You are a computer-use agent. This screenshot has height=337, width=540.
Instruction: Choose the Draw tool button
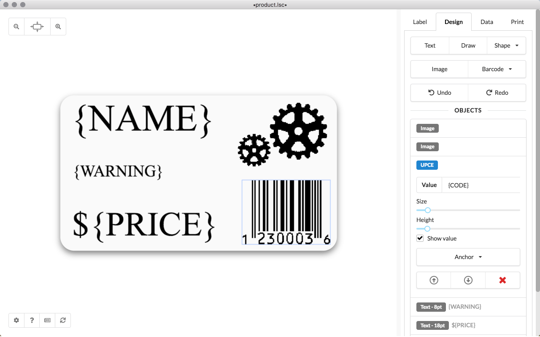[x=468, y=45]
